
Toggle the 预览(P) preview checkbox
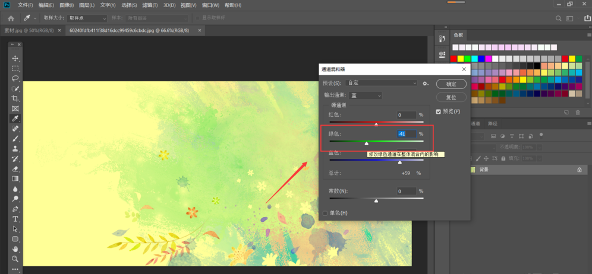438,111
